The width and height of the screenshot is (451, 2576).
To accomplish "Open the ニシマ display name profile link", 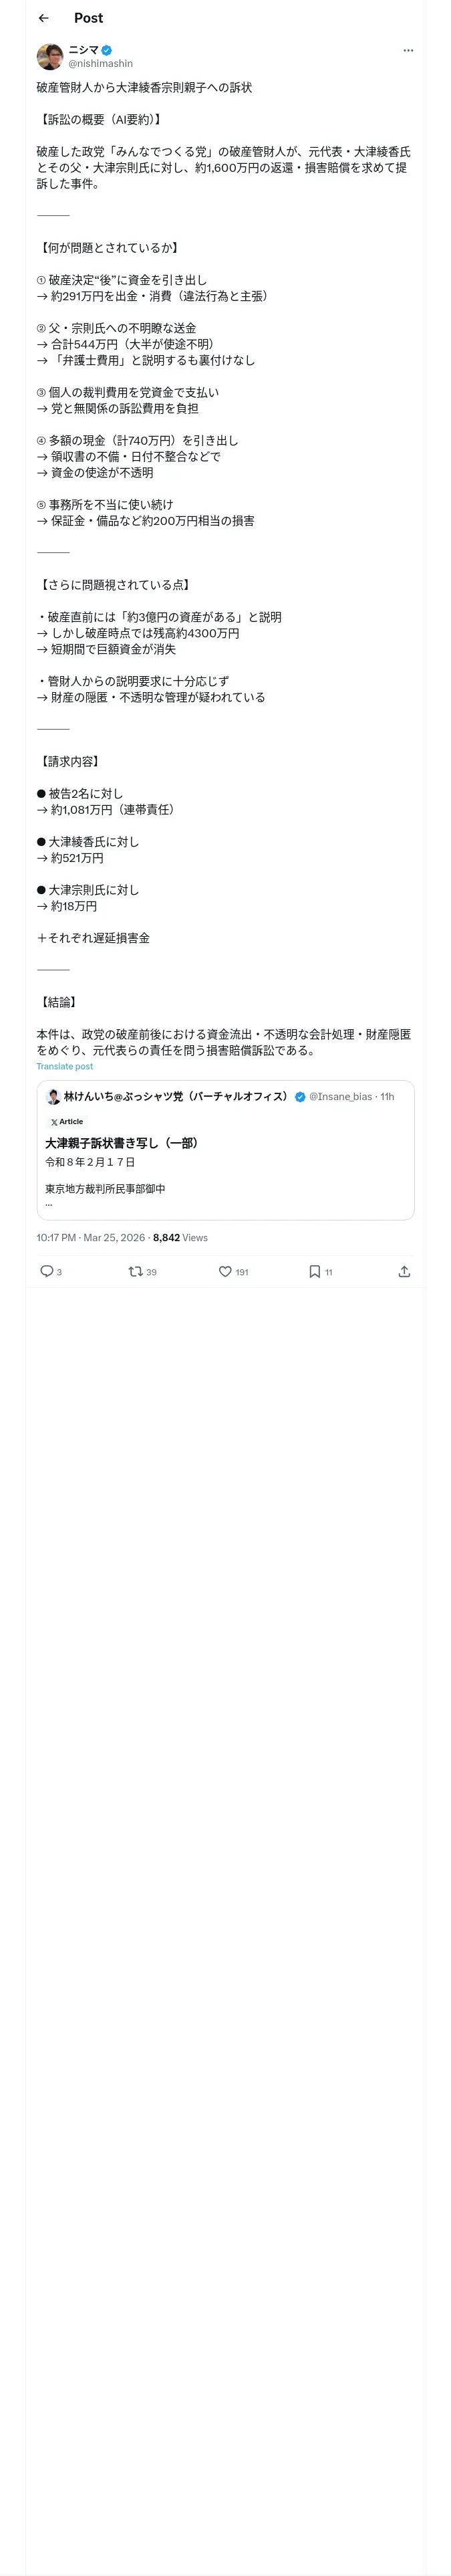I will 83,49.
